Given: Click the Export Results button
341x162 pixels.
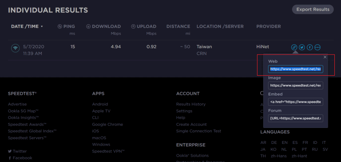Looking at the screenshot, I should pos(313,10).
